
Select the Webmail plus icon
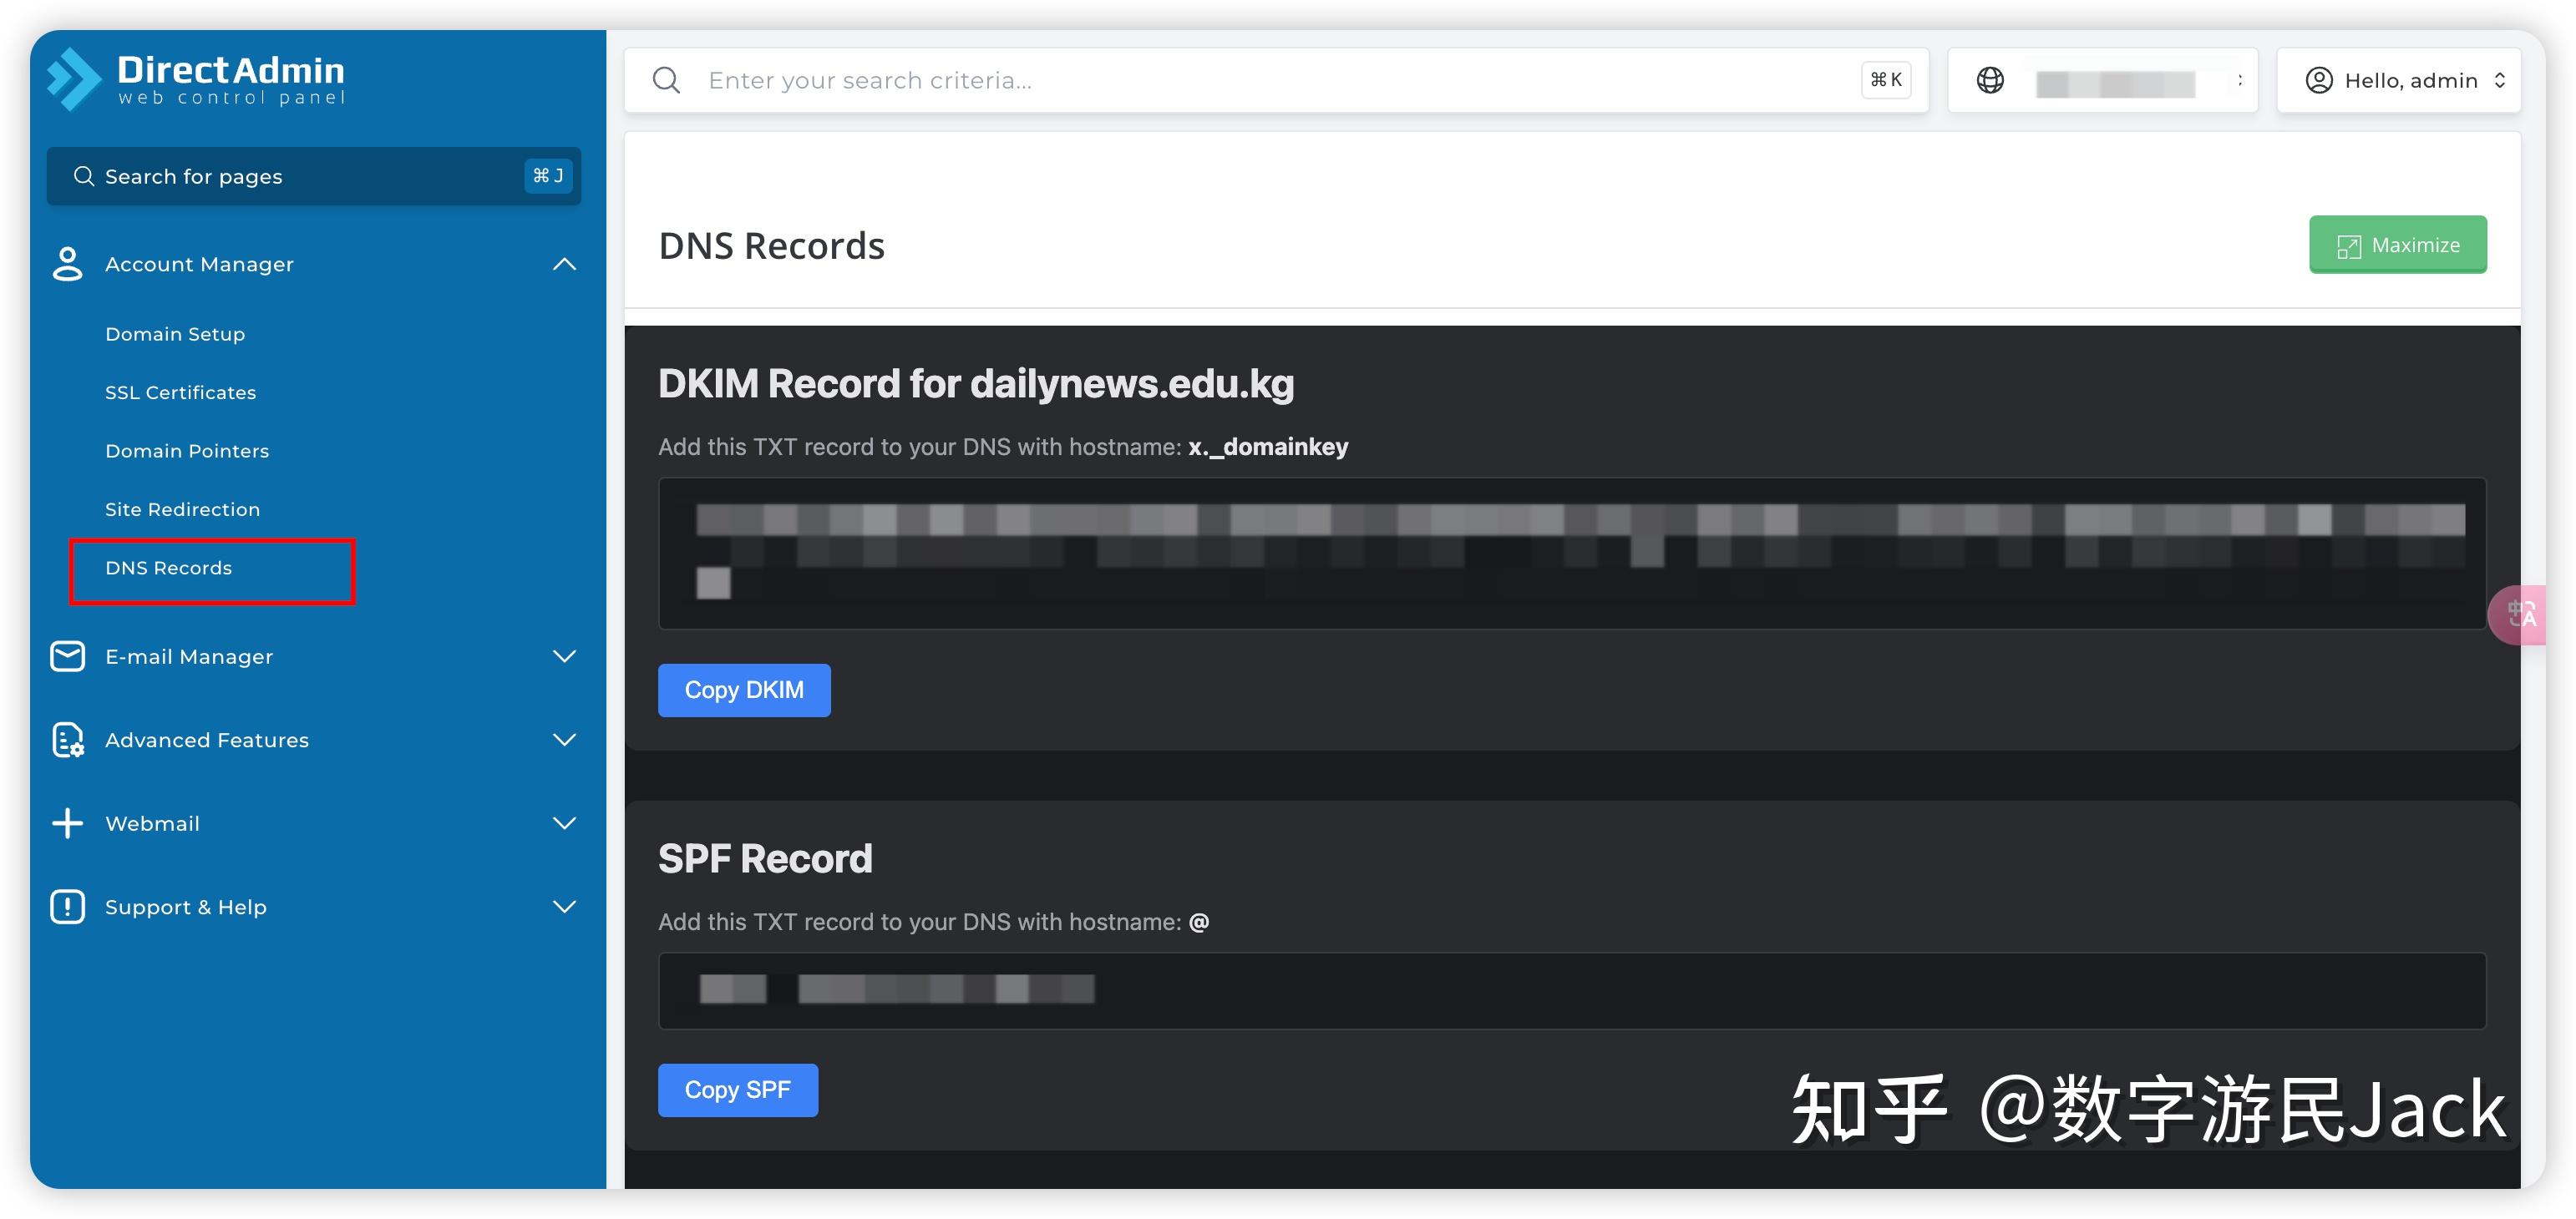click(x=66, y=822)
